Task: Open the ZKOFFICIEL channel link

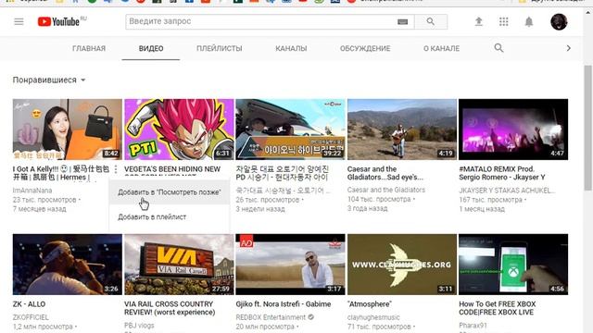Action: pyautogui.click(x=31, y=317)
